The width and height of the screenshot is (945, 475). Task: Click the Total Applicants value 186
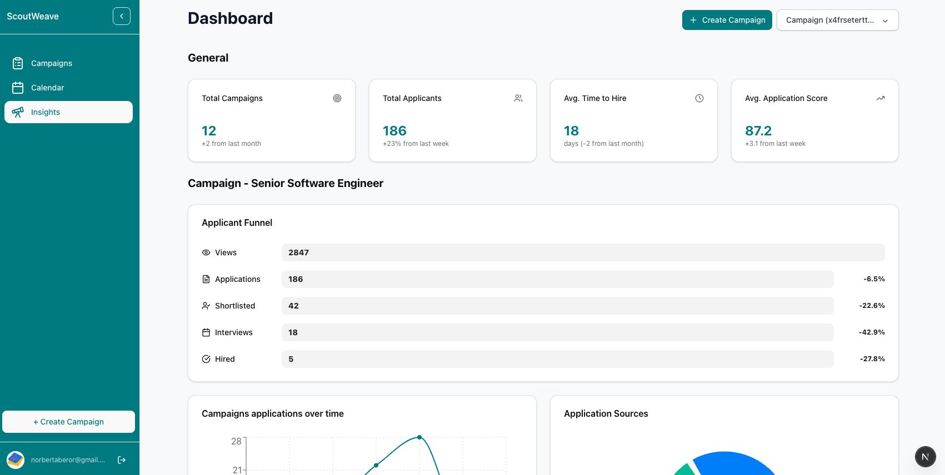pos(394,131)
